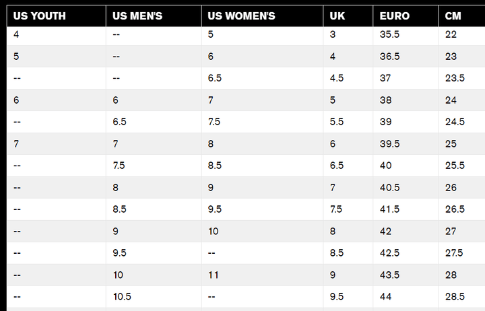Click the US WOMEN'S column header
This screenshot has width=485, height=311.
[241, 16]
